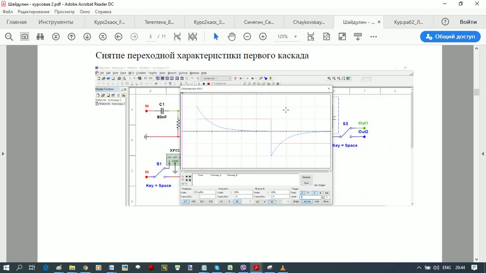Switch to Курс2каск_F... document tab
The image size is (486, 273).
tap(109, 22)
